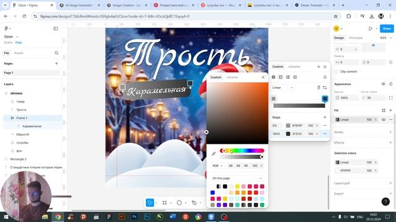The width and height of the screenshot is (396, 222).
Task: Create style with plus in fill panel
Action: (319, 67)
